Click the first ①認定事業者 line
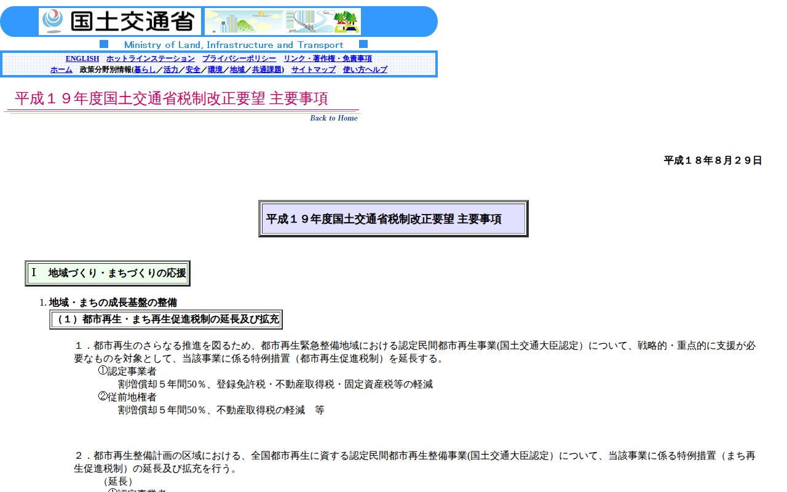The height and width of the screenshot is (492, 787). (127, 371)
